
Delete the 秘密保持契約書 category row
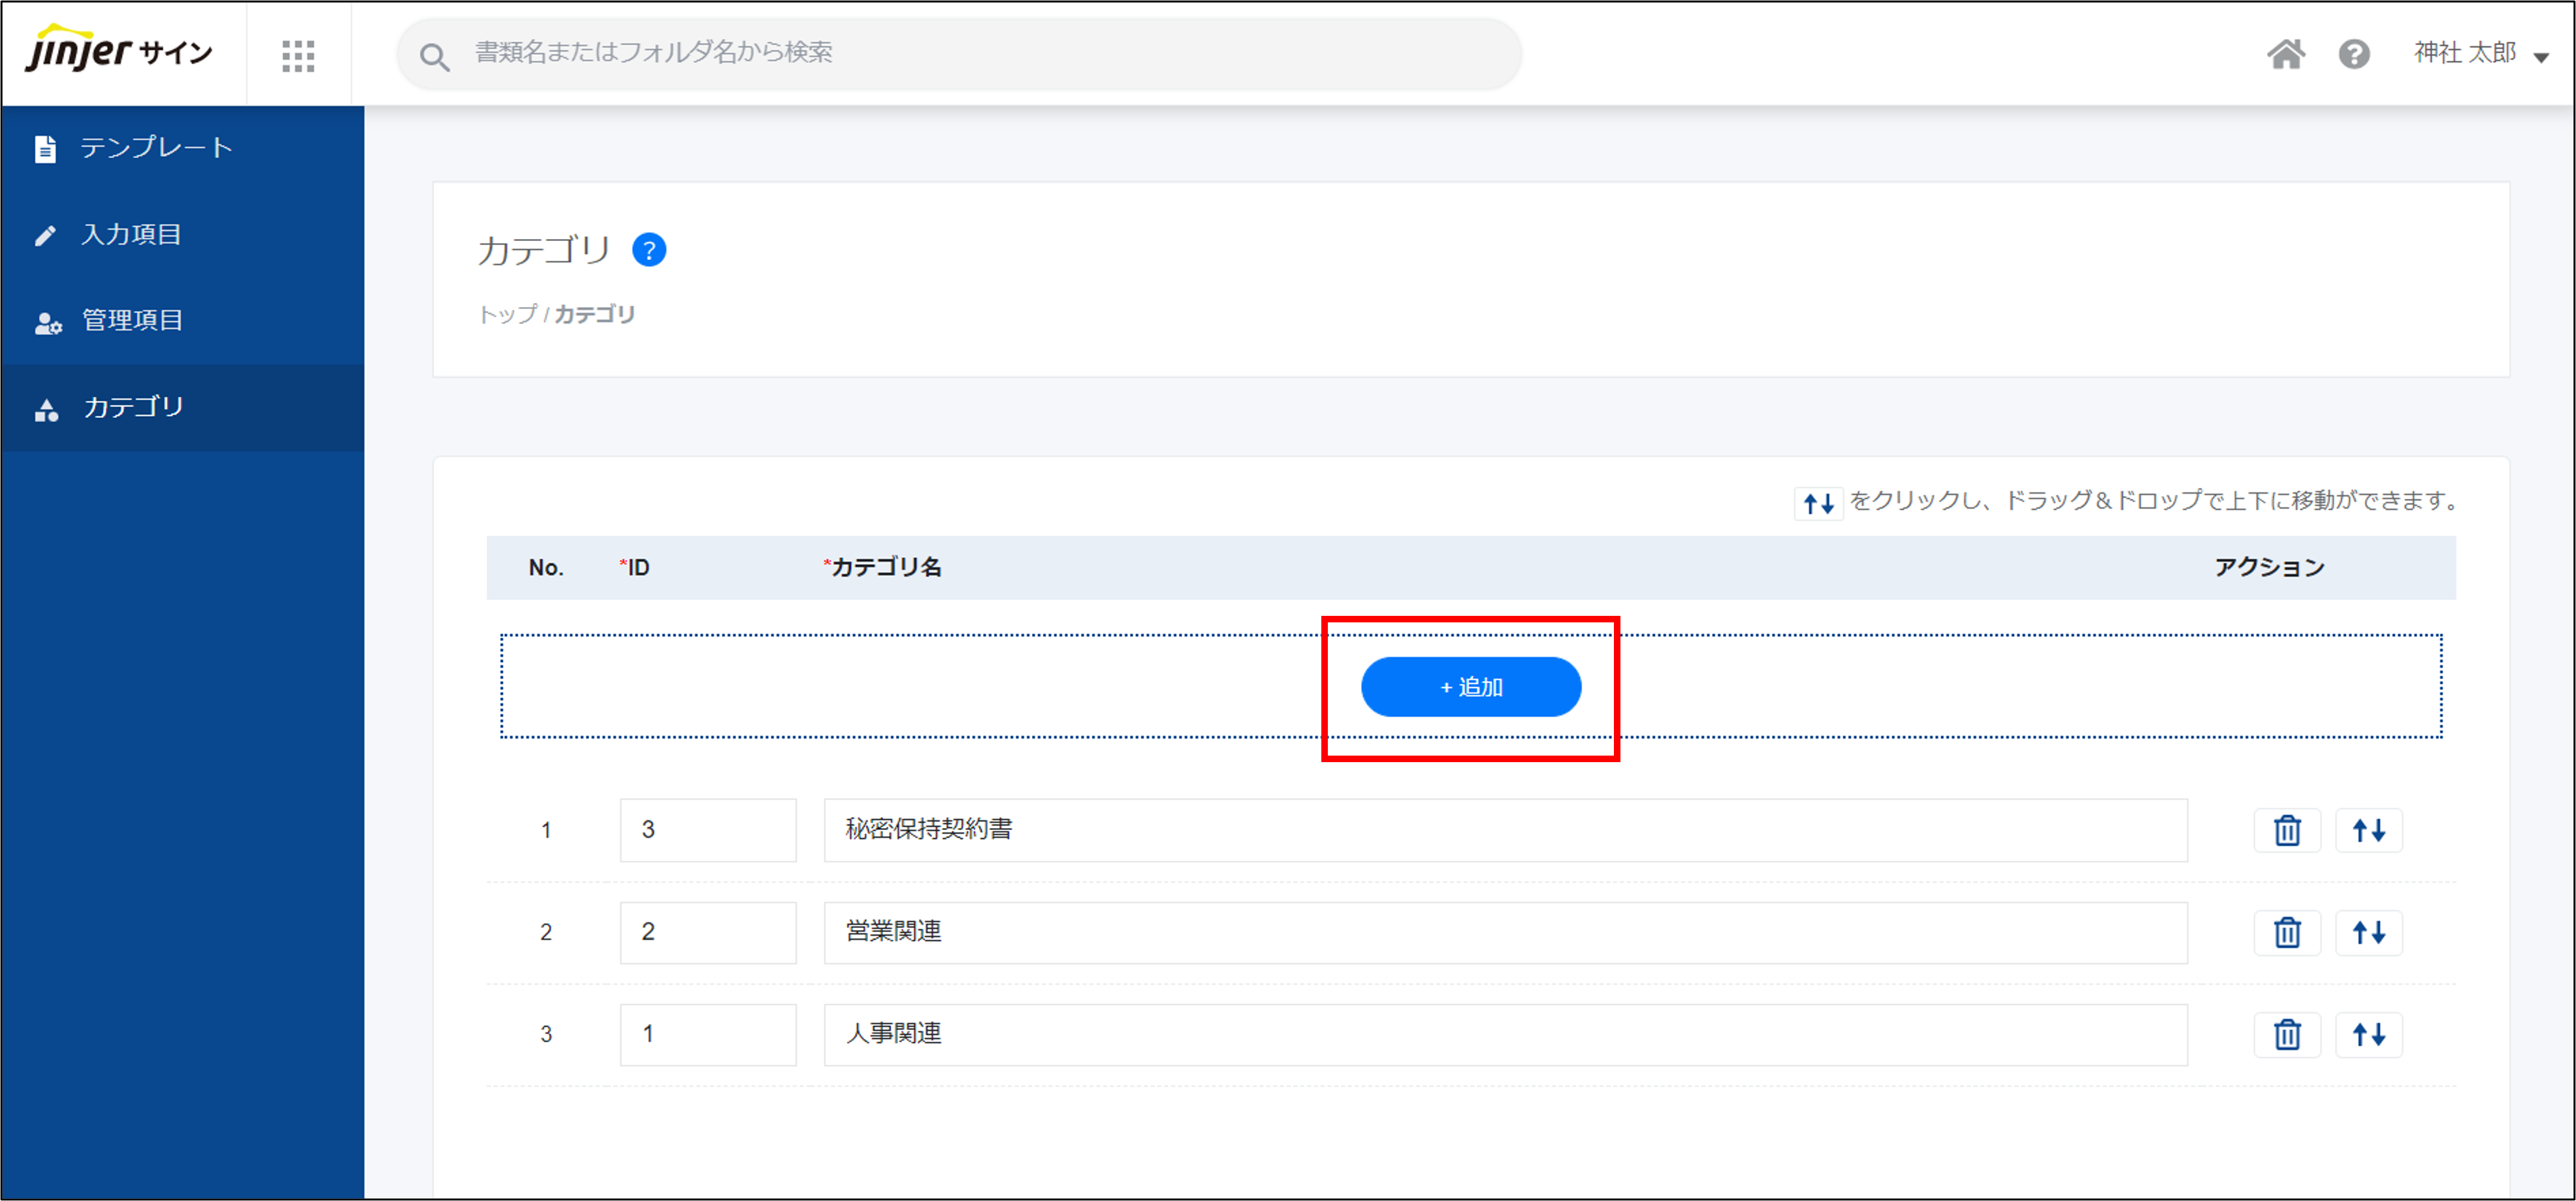point(2287,830)
